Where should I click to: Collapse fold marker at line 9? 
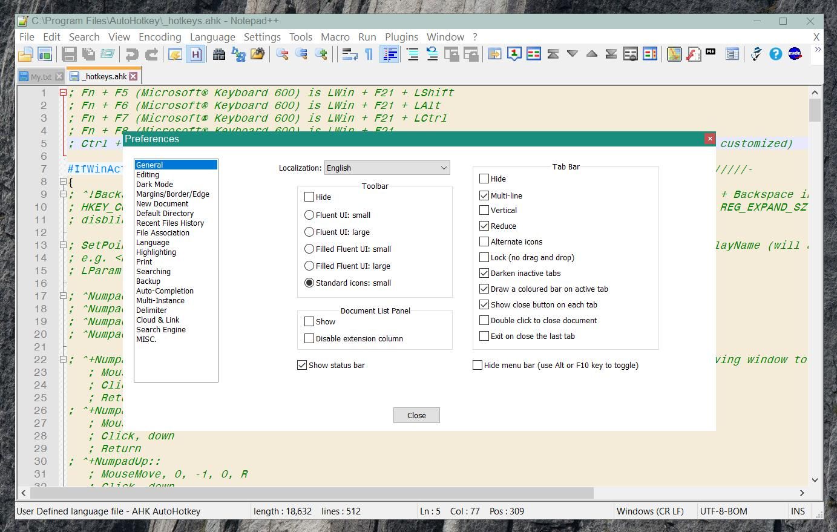point(63,194)
